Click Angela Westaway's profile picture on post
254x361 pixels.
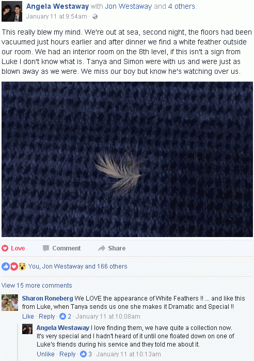(x=12, y=11)
